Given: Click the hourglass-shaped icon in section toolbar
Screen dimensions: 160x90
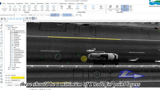Looking at the screenshot, I should [x=55, y=15].
